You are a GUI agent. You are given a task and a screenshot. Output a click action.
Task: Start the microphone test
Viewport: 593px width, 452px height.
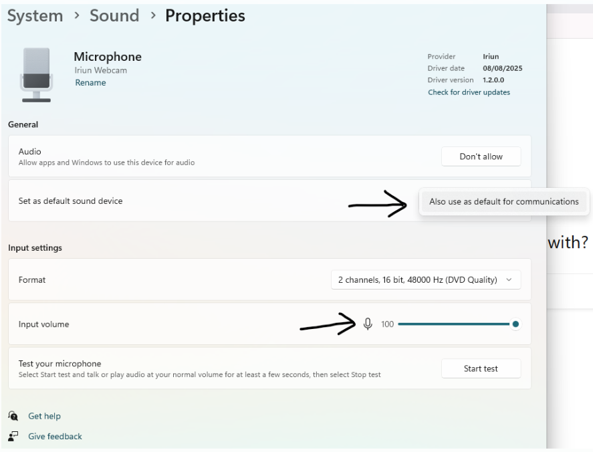(x=481, y=368)
